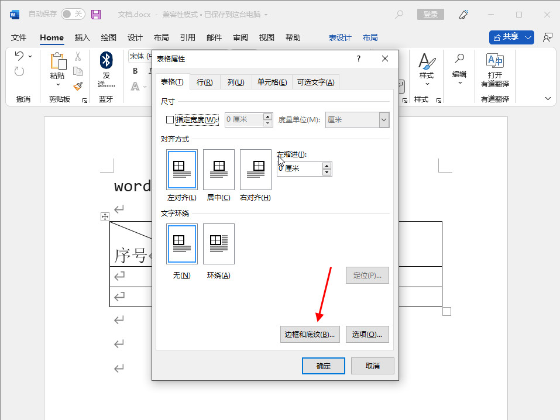Click the 打开有道翻译 icon
This screenshot has height=420, width=560.
tap(495, 61)
